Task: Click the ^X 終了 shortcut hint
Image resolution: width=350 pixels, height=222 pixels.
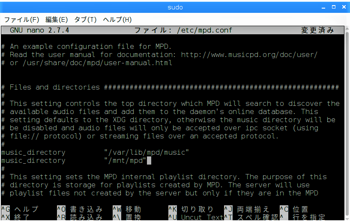Action: coord(15,217)
